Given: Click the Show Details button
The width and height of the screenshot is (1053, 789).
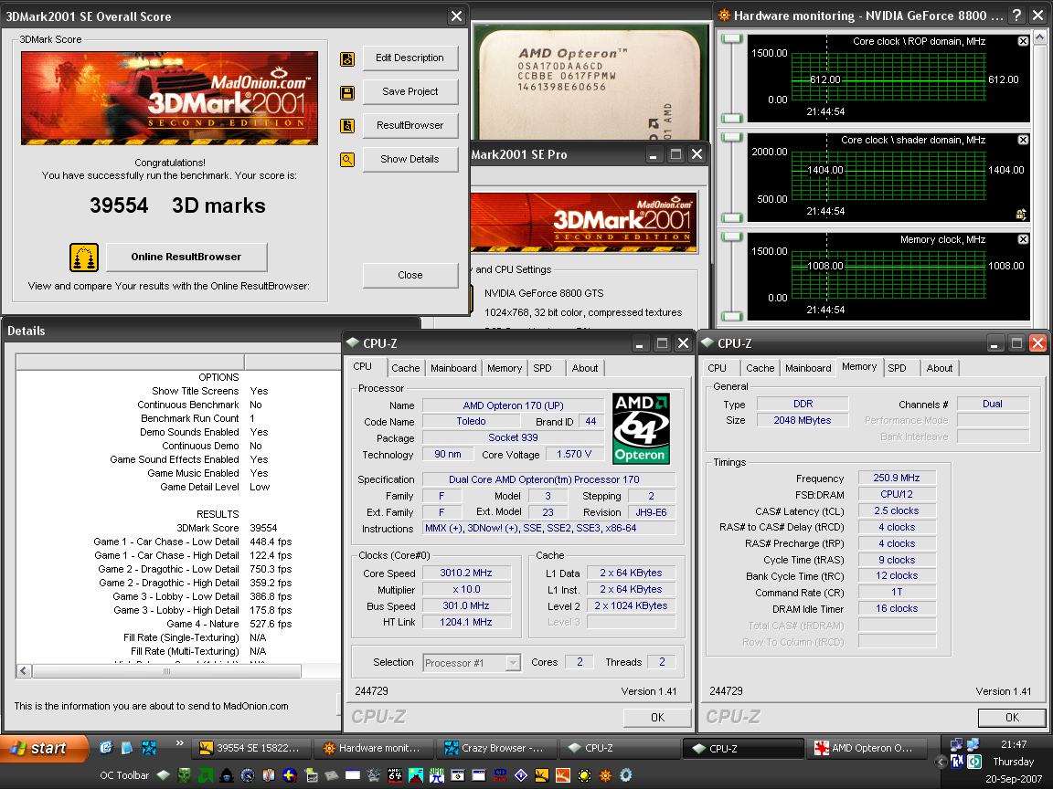Looking at the screenshot, I should pyautogui.click(x=410, y=160).
